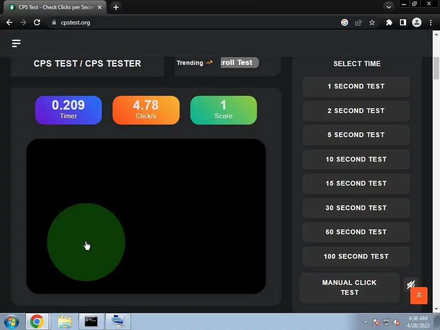Click the Trending label
The width and height of the screenshot is (440, 330).
tap(190, 63)
